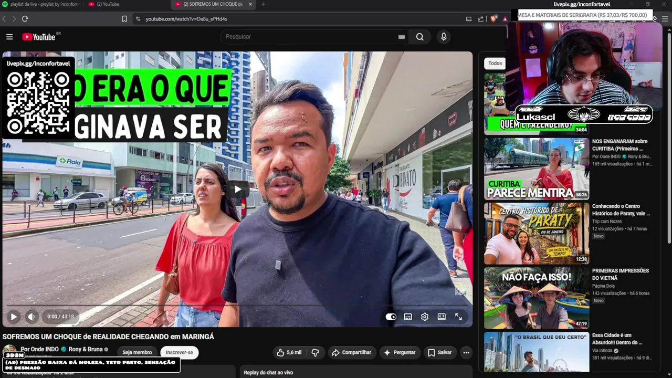Viewport: 672px width, 378px height.
Task: Reload the page with the refresh icon
Action: click(x=25, y=19)
